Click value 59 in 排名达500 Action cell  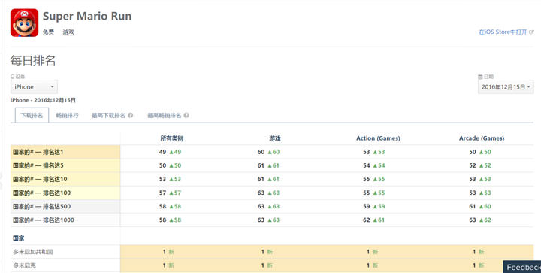point(367,206)
